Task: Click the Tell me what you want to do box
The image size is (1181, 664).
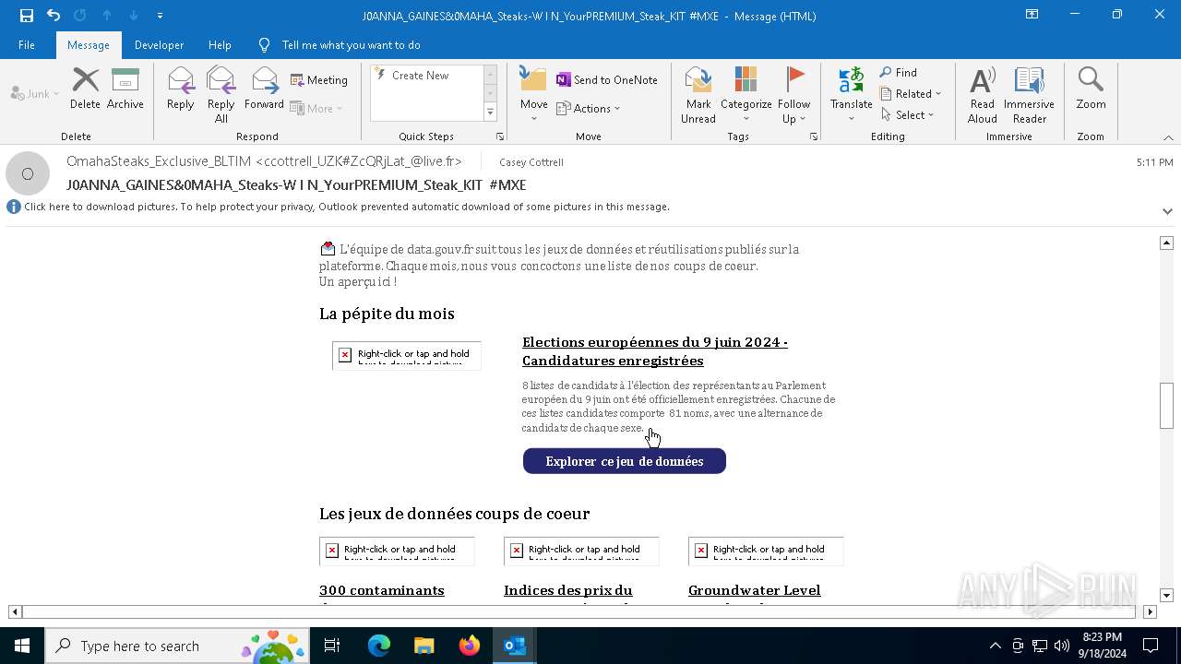Action: 351,45
